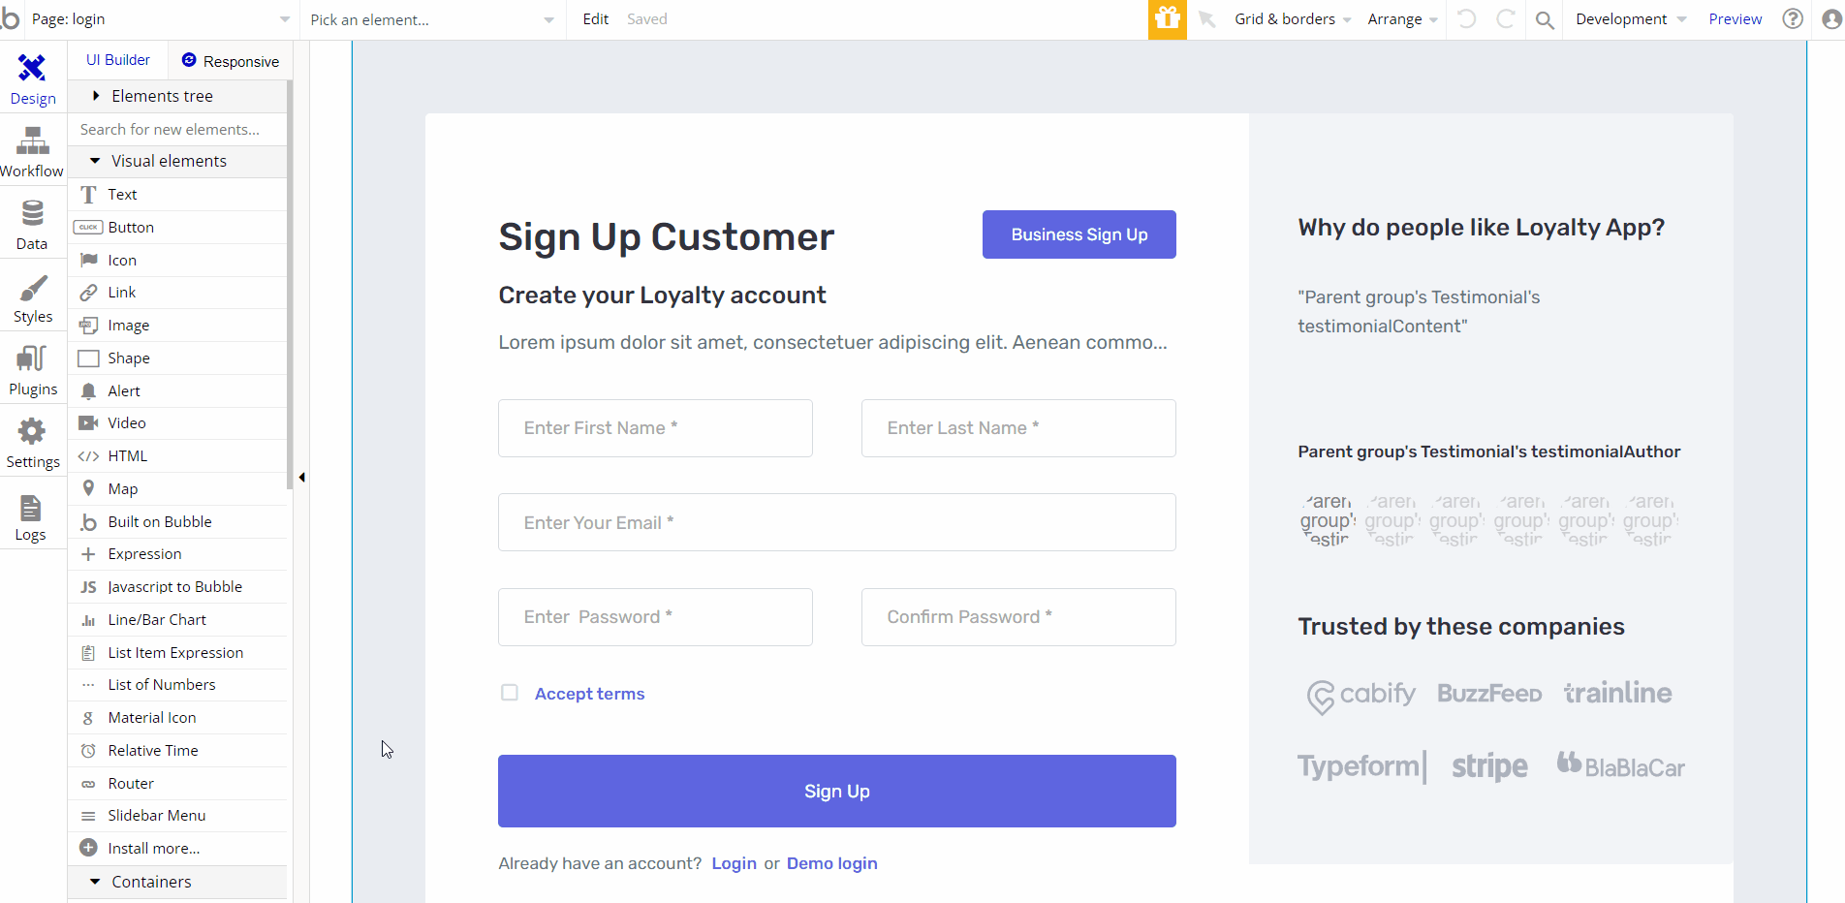Image resolution: width=1845 pixels, height=903 pixels.
Task: Open the Plugins icon
Action: [32, 358]
